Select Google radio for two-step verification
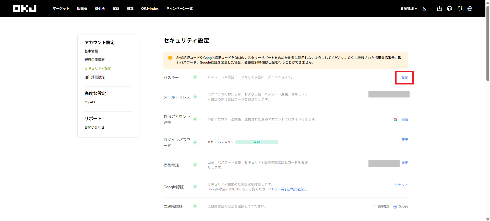 [395, 207]
